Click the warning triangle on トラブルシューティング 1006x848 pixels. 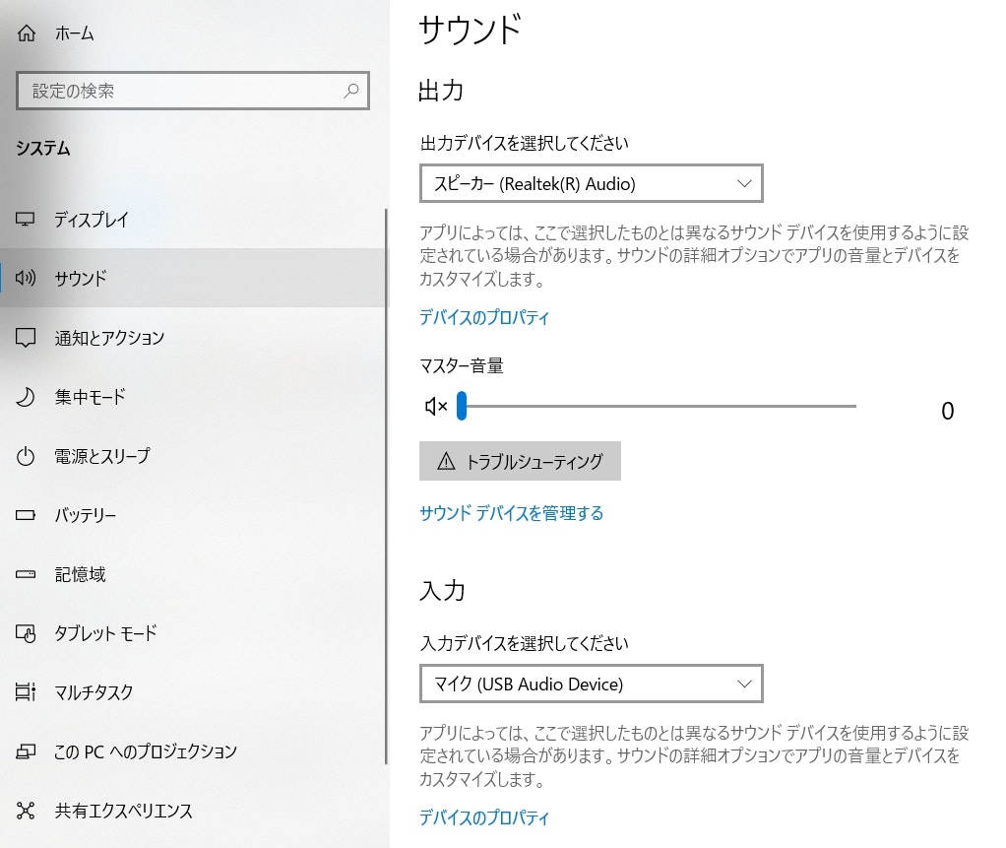coord(446,461)
